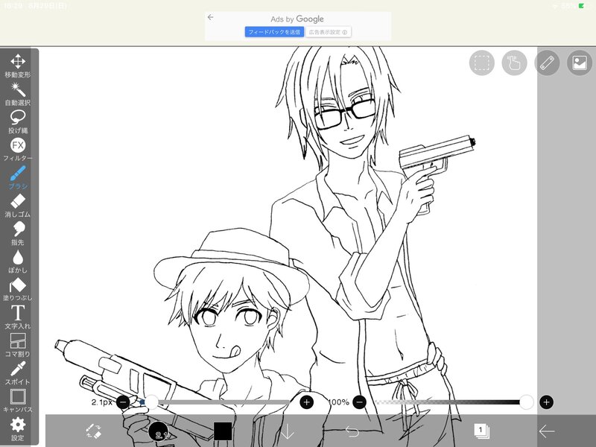Viewport: 596px width, 447px height.
Task: Open the ruler tool button
Action: tap(547, 63)
